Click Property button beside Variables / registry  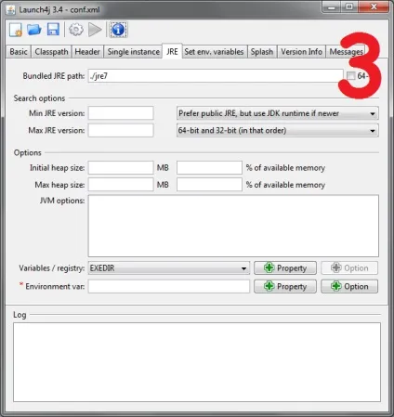(x=285, y=268)
